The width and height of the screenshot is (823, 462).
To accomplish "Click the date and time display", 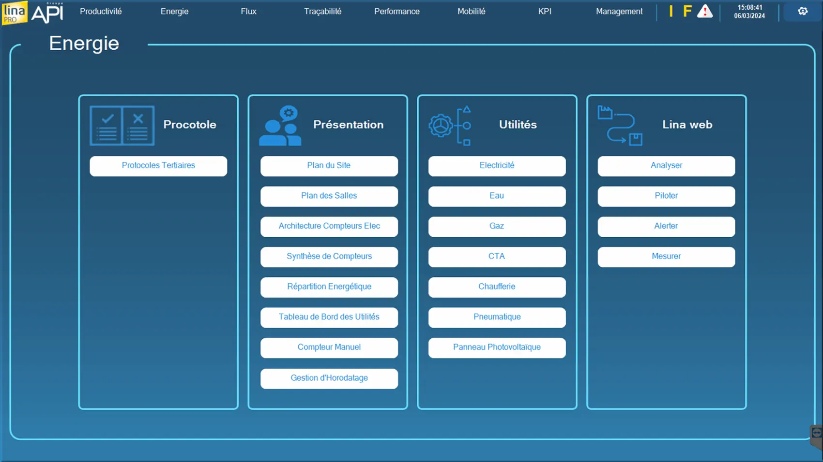I will [x=749, y=12].
